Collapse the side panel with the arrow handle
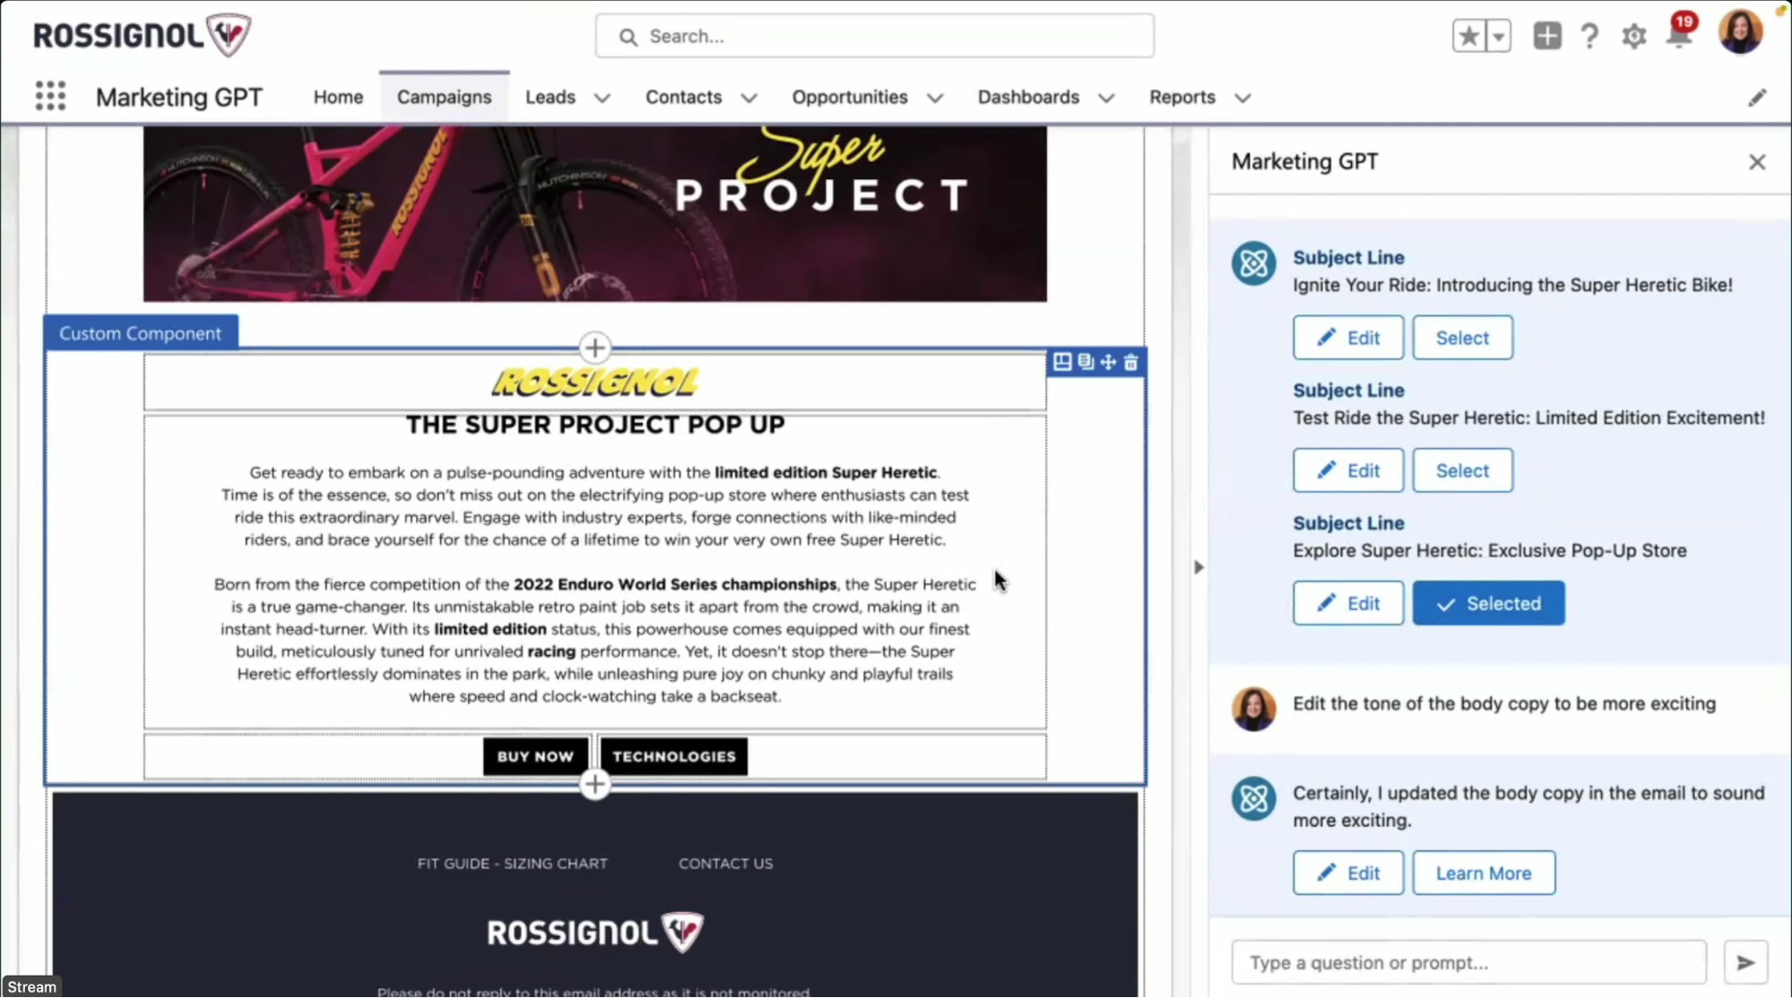This screenshot has width=1792, height=998. pyautogui.click(x=1199, y=567)
